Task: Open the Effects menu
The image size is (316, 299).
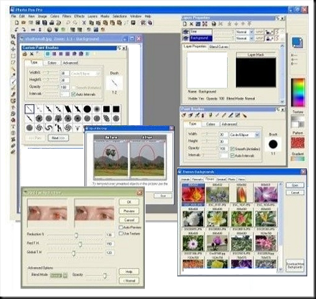Action: coord(79,16)
